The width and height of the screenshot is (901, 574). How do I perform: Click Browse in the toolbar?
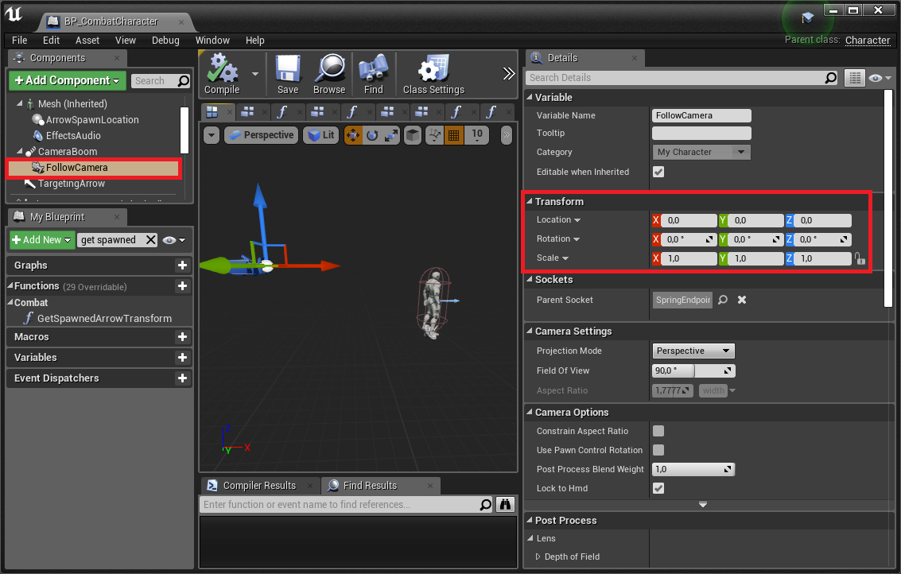tap(328, 70)
